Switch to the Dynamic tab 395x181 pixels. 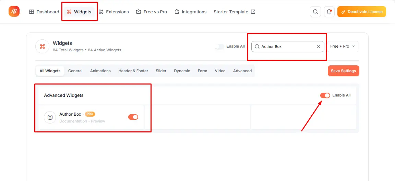coord(182,71)
